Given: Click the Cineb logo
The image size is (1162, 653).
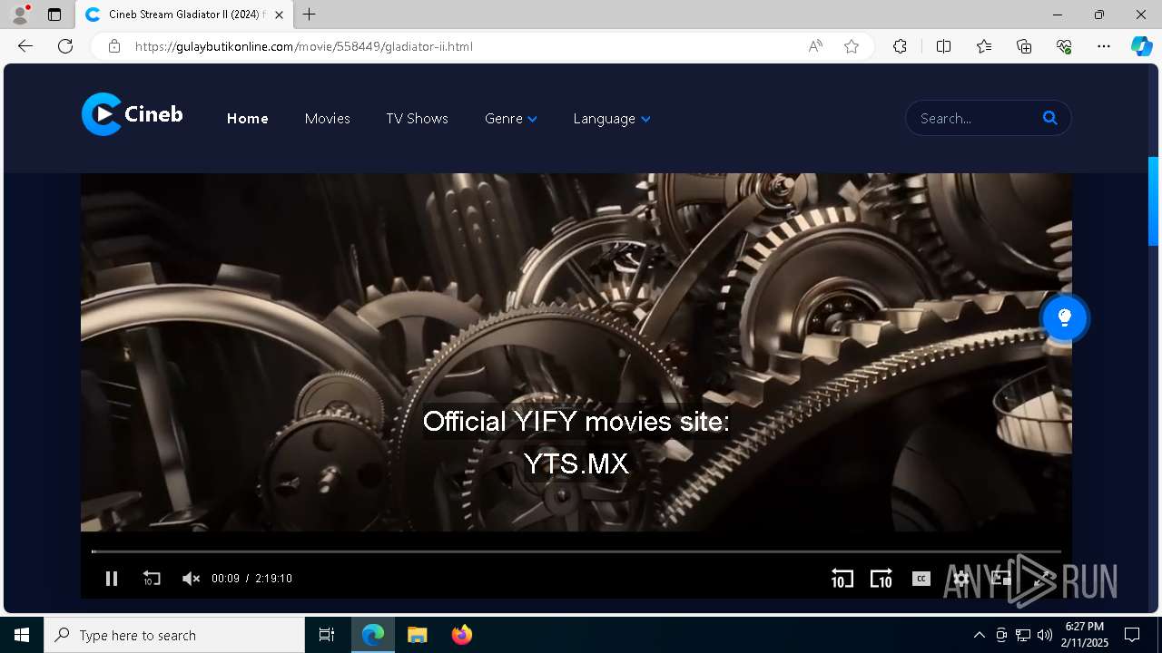Looking at the screenshot, I should (133, 114).
